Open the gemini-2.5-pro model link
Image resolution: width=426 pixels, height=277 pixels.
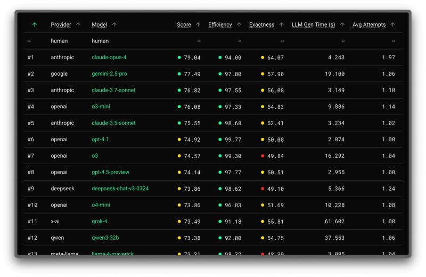109,74
